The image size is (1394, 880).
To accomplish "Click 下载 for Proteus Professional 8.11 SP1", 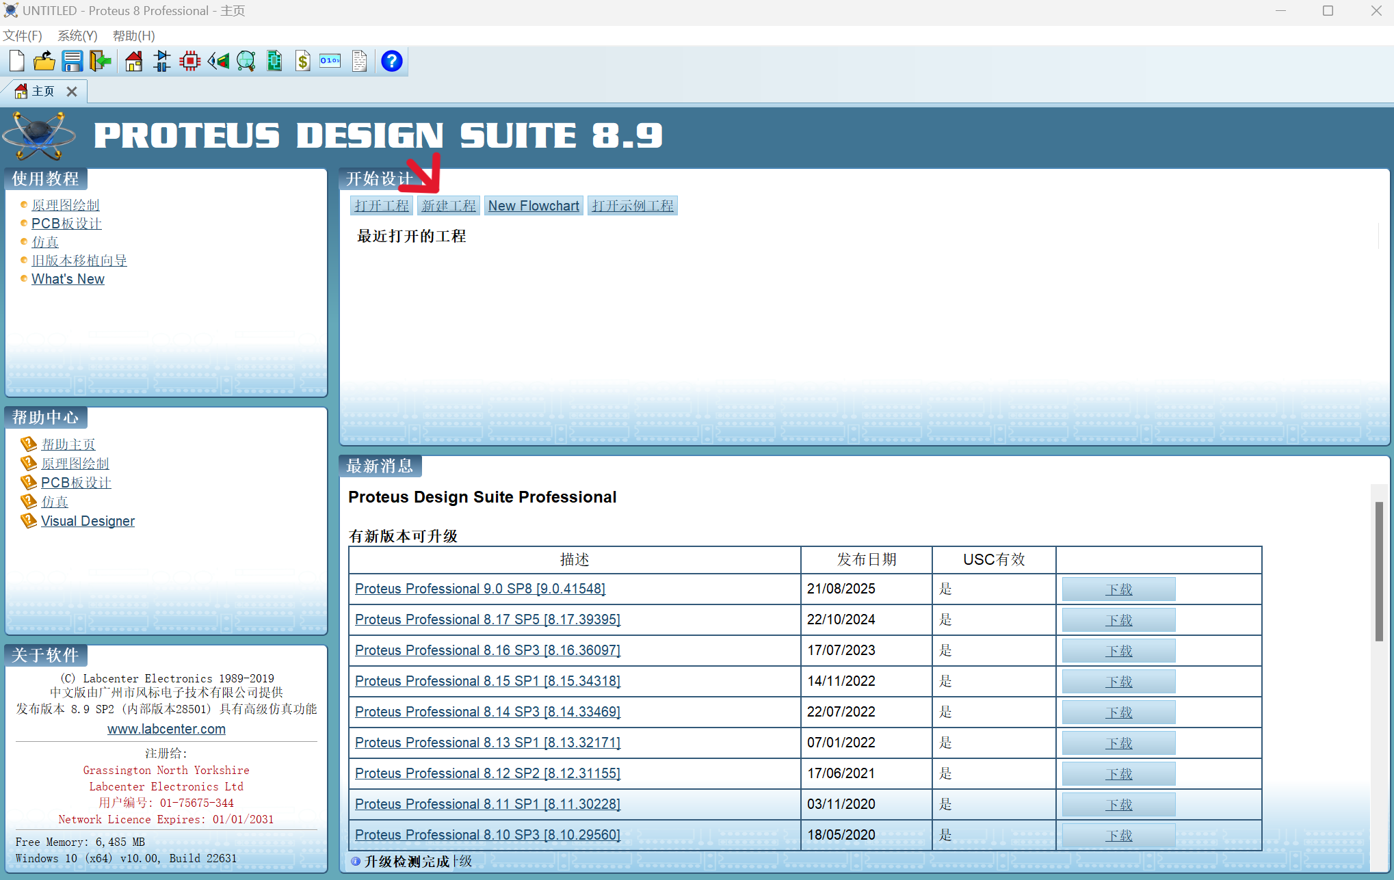I will [x=1118, y=805].
